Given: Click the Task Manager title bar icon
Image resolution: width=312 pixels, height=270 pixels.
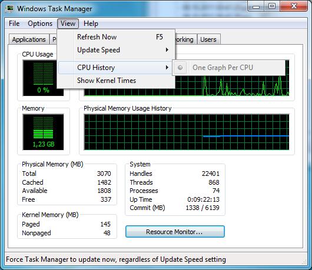Looking at the screenshot, I should click(9, 9).
